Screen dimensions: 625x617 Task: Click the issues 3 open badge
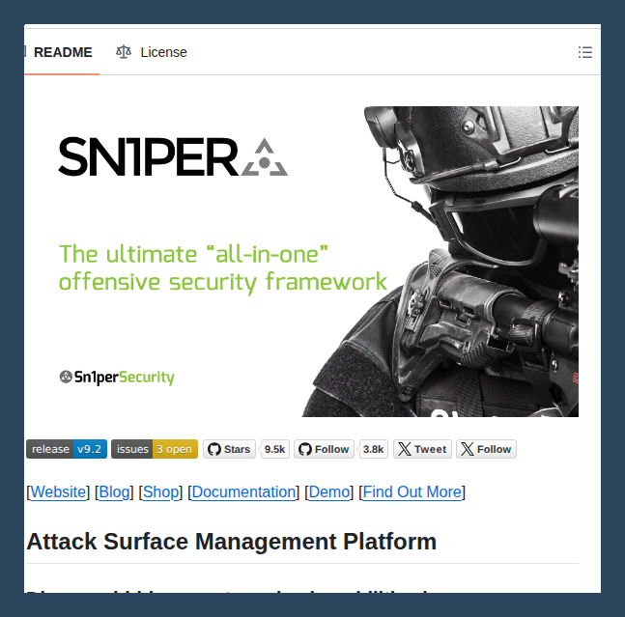click(x=155, y=449)
